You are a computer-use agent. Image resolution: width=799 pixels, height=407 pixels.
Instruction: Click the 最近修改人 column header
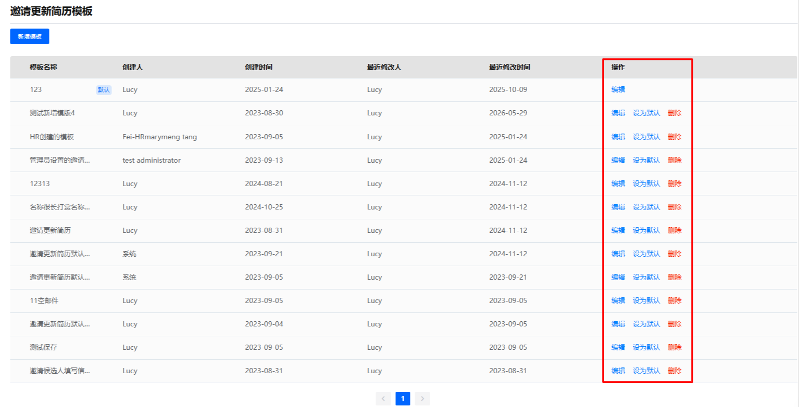click(384, 67)
